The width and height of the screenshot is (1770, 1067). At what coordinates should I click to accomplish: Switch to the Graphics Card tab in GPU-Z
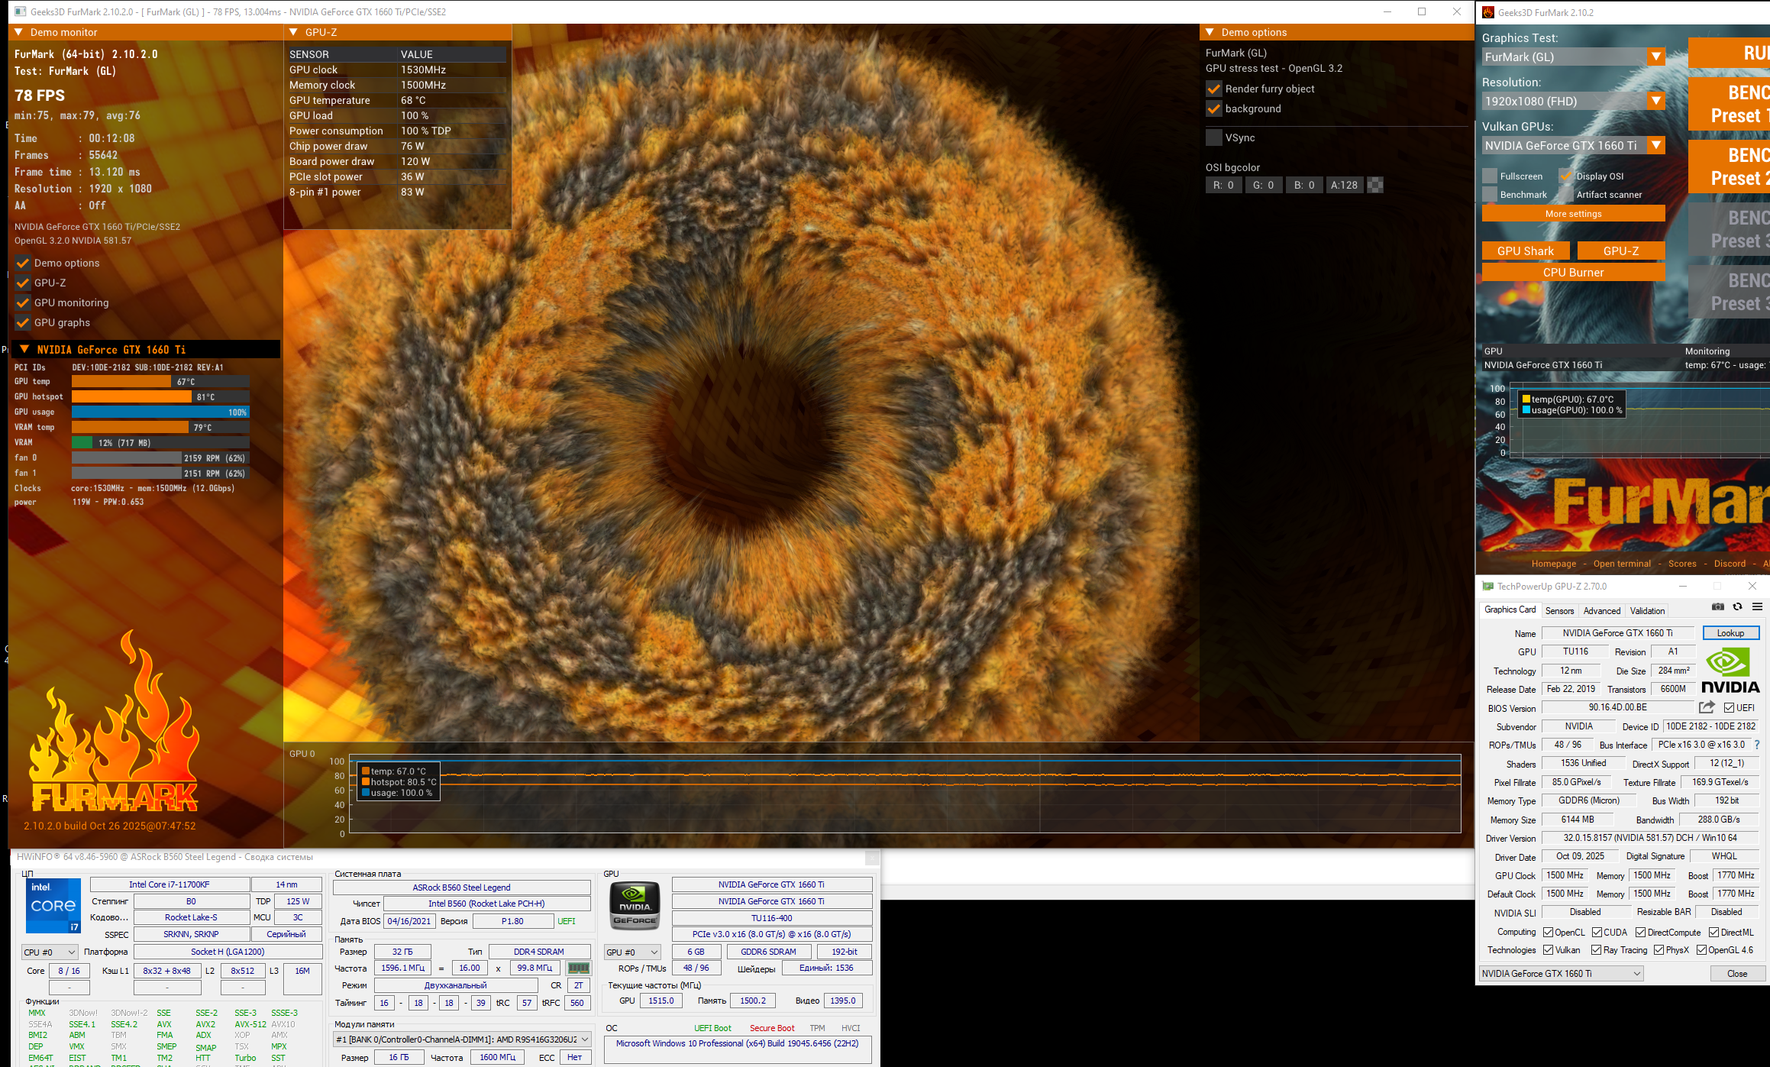[1510, 610]
